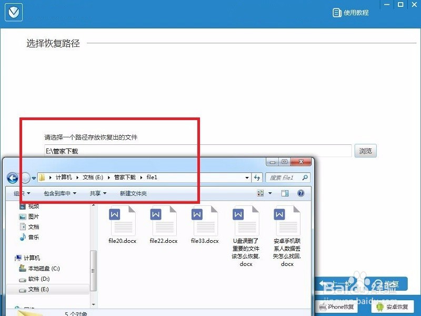Open the address bar history dropdown
The height and width of the screenshot is (316, 421).
click(247, 177)
